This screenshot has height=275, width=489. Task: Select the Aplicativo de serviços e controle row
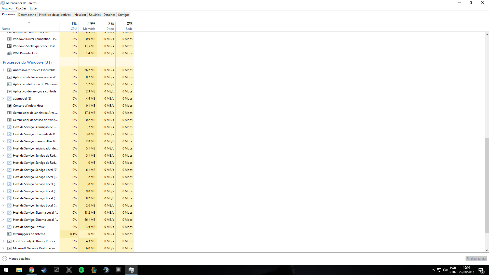67,91
